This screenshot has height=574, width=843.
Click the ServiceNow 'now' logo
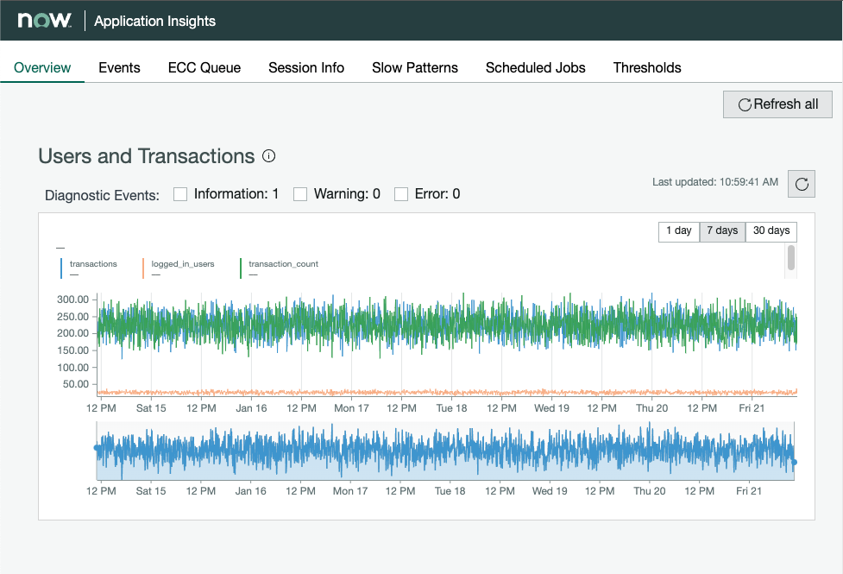(x=44, y=21)
